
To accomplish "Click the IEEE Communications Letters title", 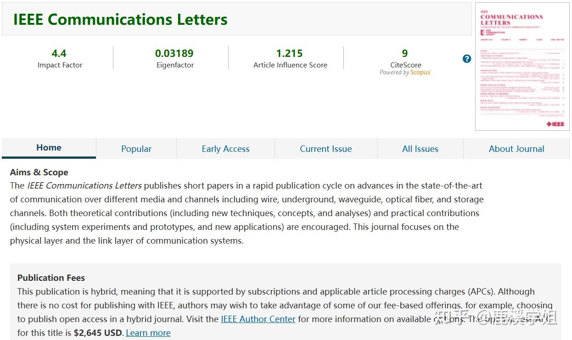I will click(x=120, y=19).
